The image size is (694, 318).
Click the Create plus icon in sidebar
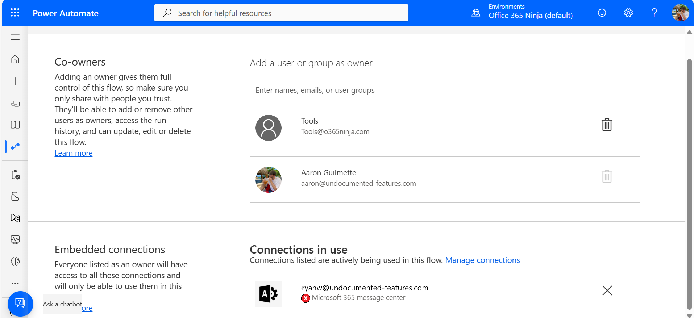click(x=15, y=81)
